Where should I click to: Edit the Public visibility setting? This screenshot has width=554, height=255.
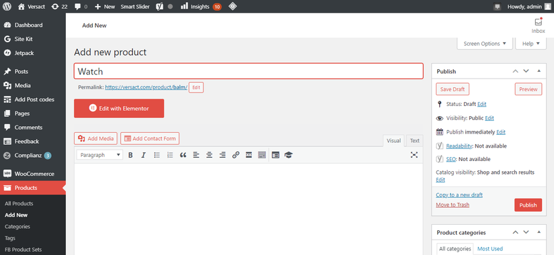(490, 118)
